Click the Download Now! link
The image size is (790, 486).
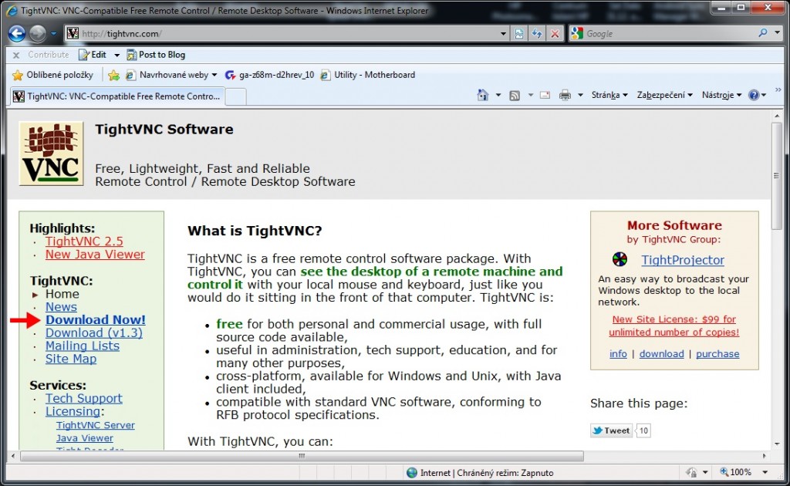pyautogui.click(x=95, y=320)
